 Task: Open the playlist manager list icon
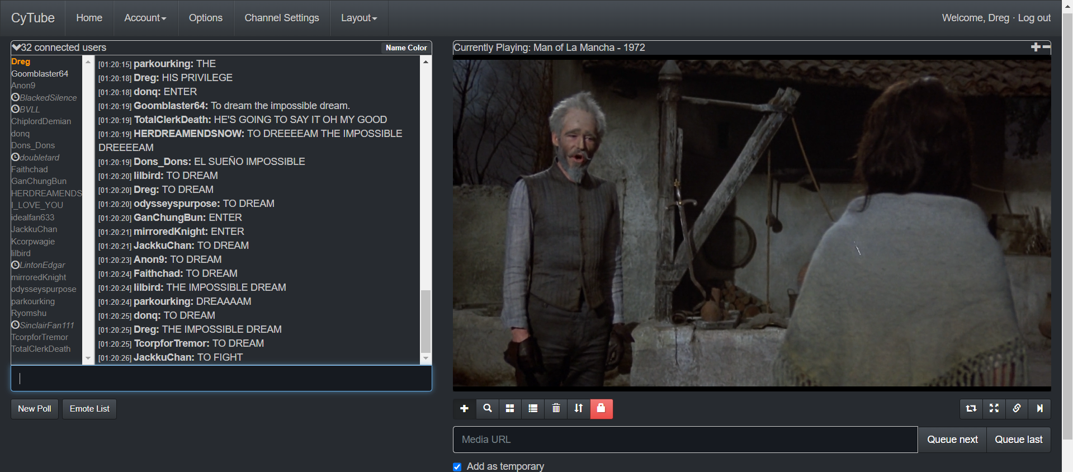click(x=533, y=409)
